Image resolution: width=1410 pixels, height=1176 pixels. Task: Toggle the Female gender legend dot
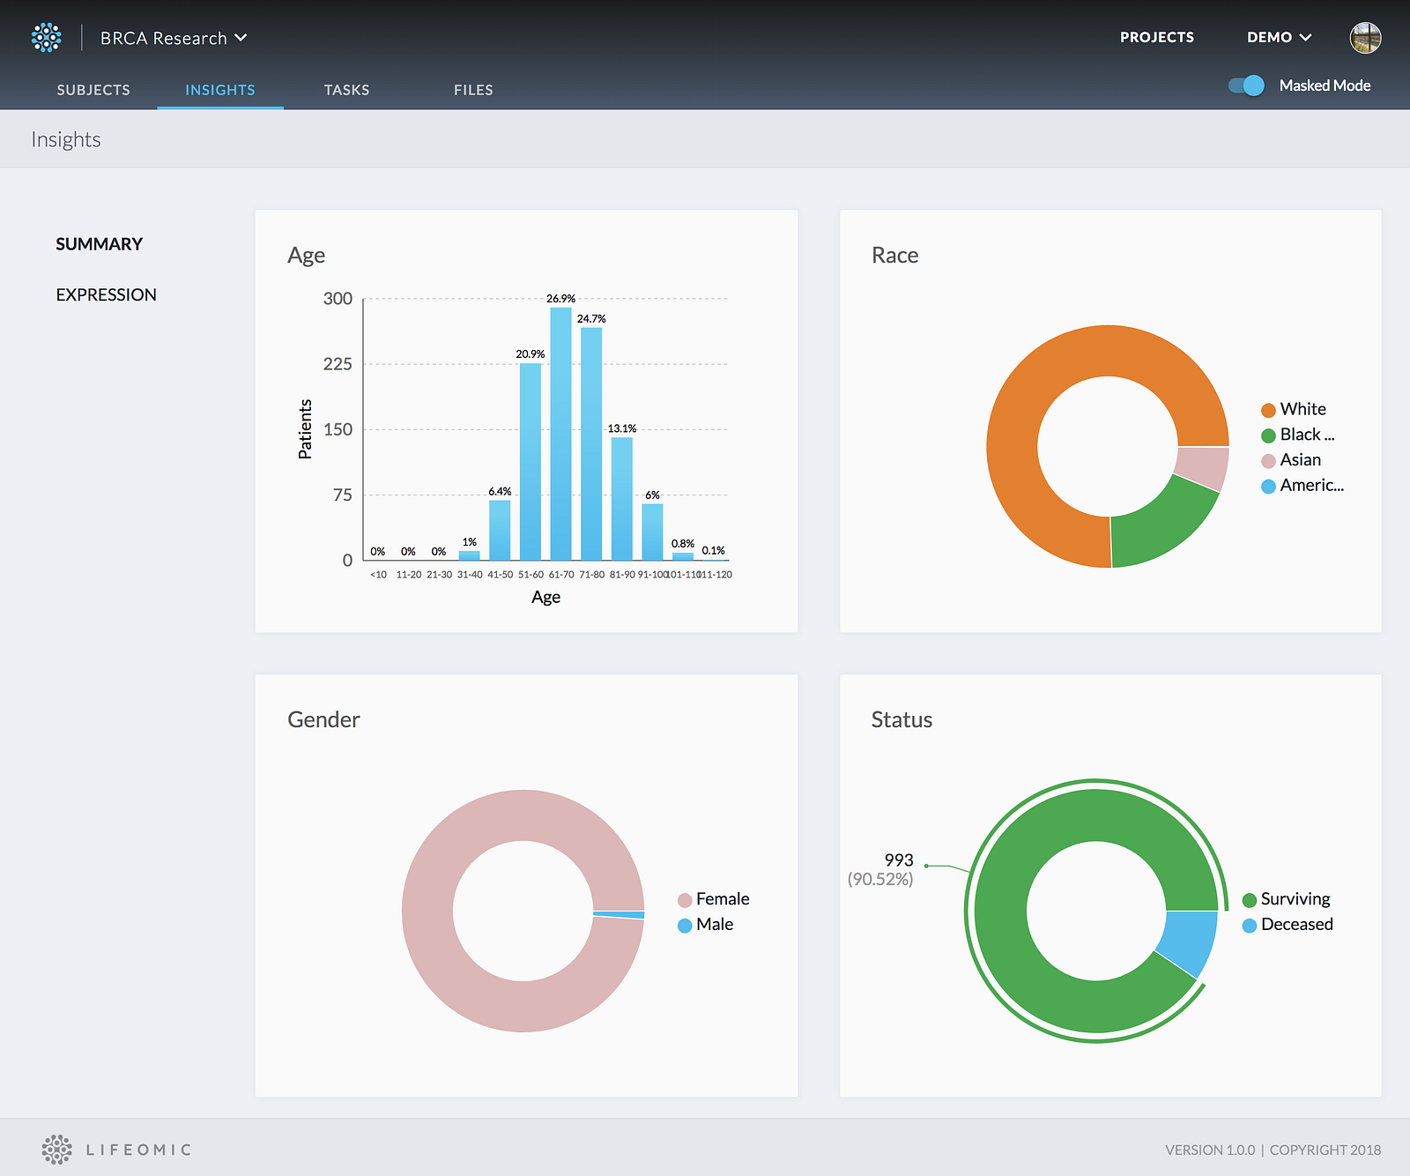(684, 900)
